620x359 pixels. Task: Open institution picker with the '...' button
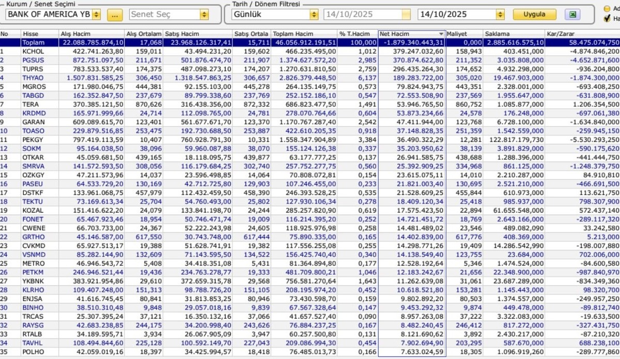(115, 15)
